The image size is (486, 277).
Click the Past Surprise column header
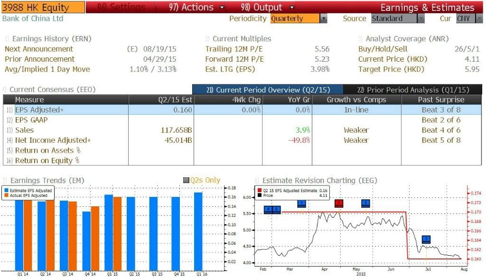point(441,100)
